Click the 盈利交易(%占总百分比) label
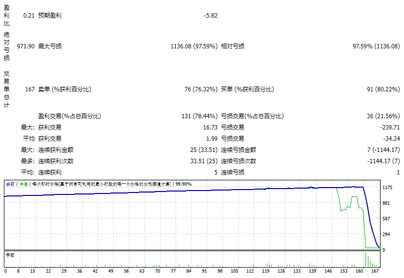The height and width of the screenshot is (278, 404). [69, 116]
